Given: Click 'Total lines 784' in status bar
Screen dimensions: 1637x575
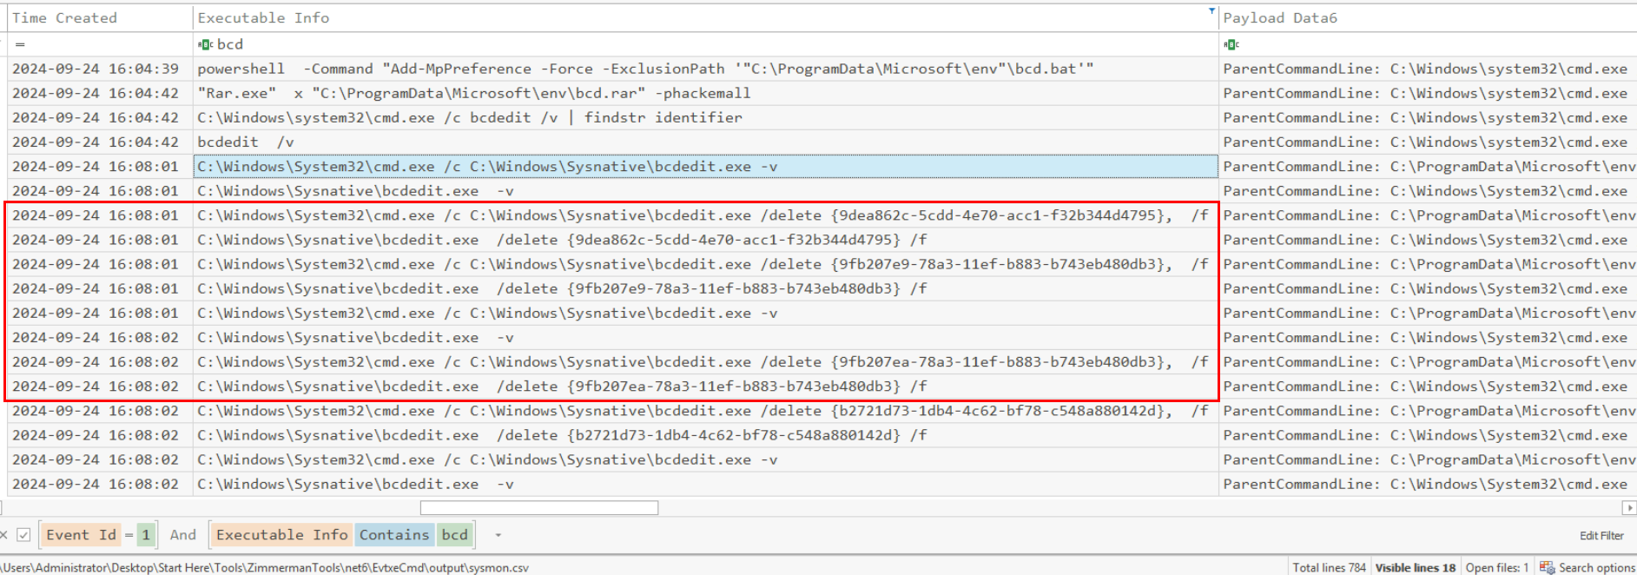Looking at the screenshot, I should pos(1329,567).
